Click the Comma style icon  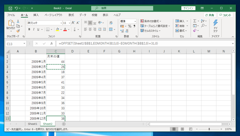(x=134, y=26)
